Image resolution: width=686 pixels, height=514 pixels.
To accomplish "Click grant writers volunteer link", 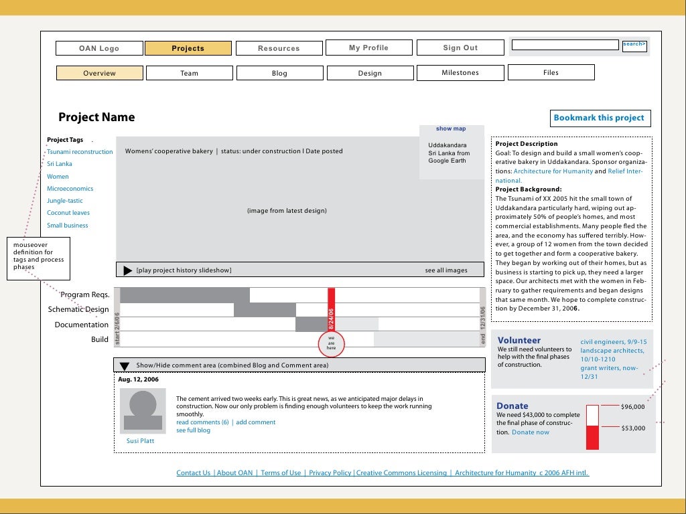I will (x=609, y=372).
